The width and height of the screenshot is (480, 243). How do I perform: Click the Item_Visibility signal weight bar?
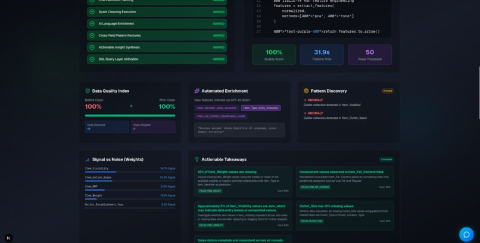click(x=130, y=172)
